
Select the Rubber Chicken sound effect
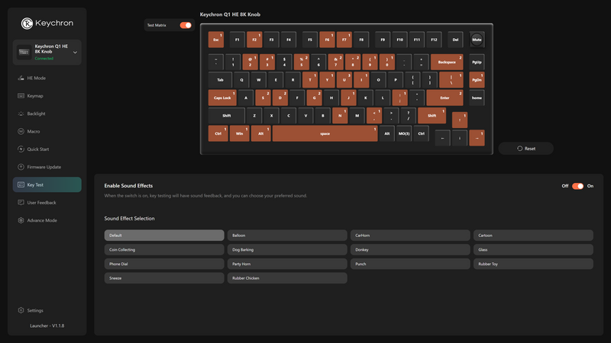click(x=287, y=278)
